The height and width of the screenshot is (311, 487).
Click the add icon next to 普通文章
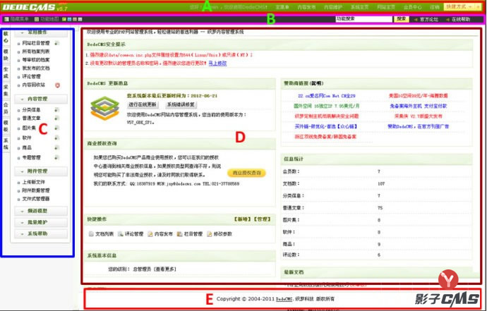(55, 119)
